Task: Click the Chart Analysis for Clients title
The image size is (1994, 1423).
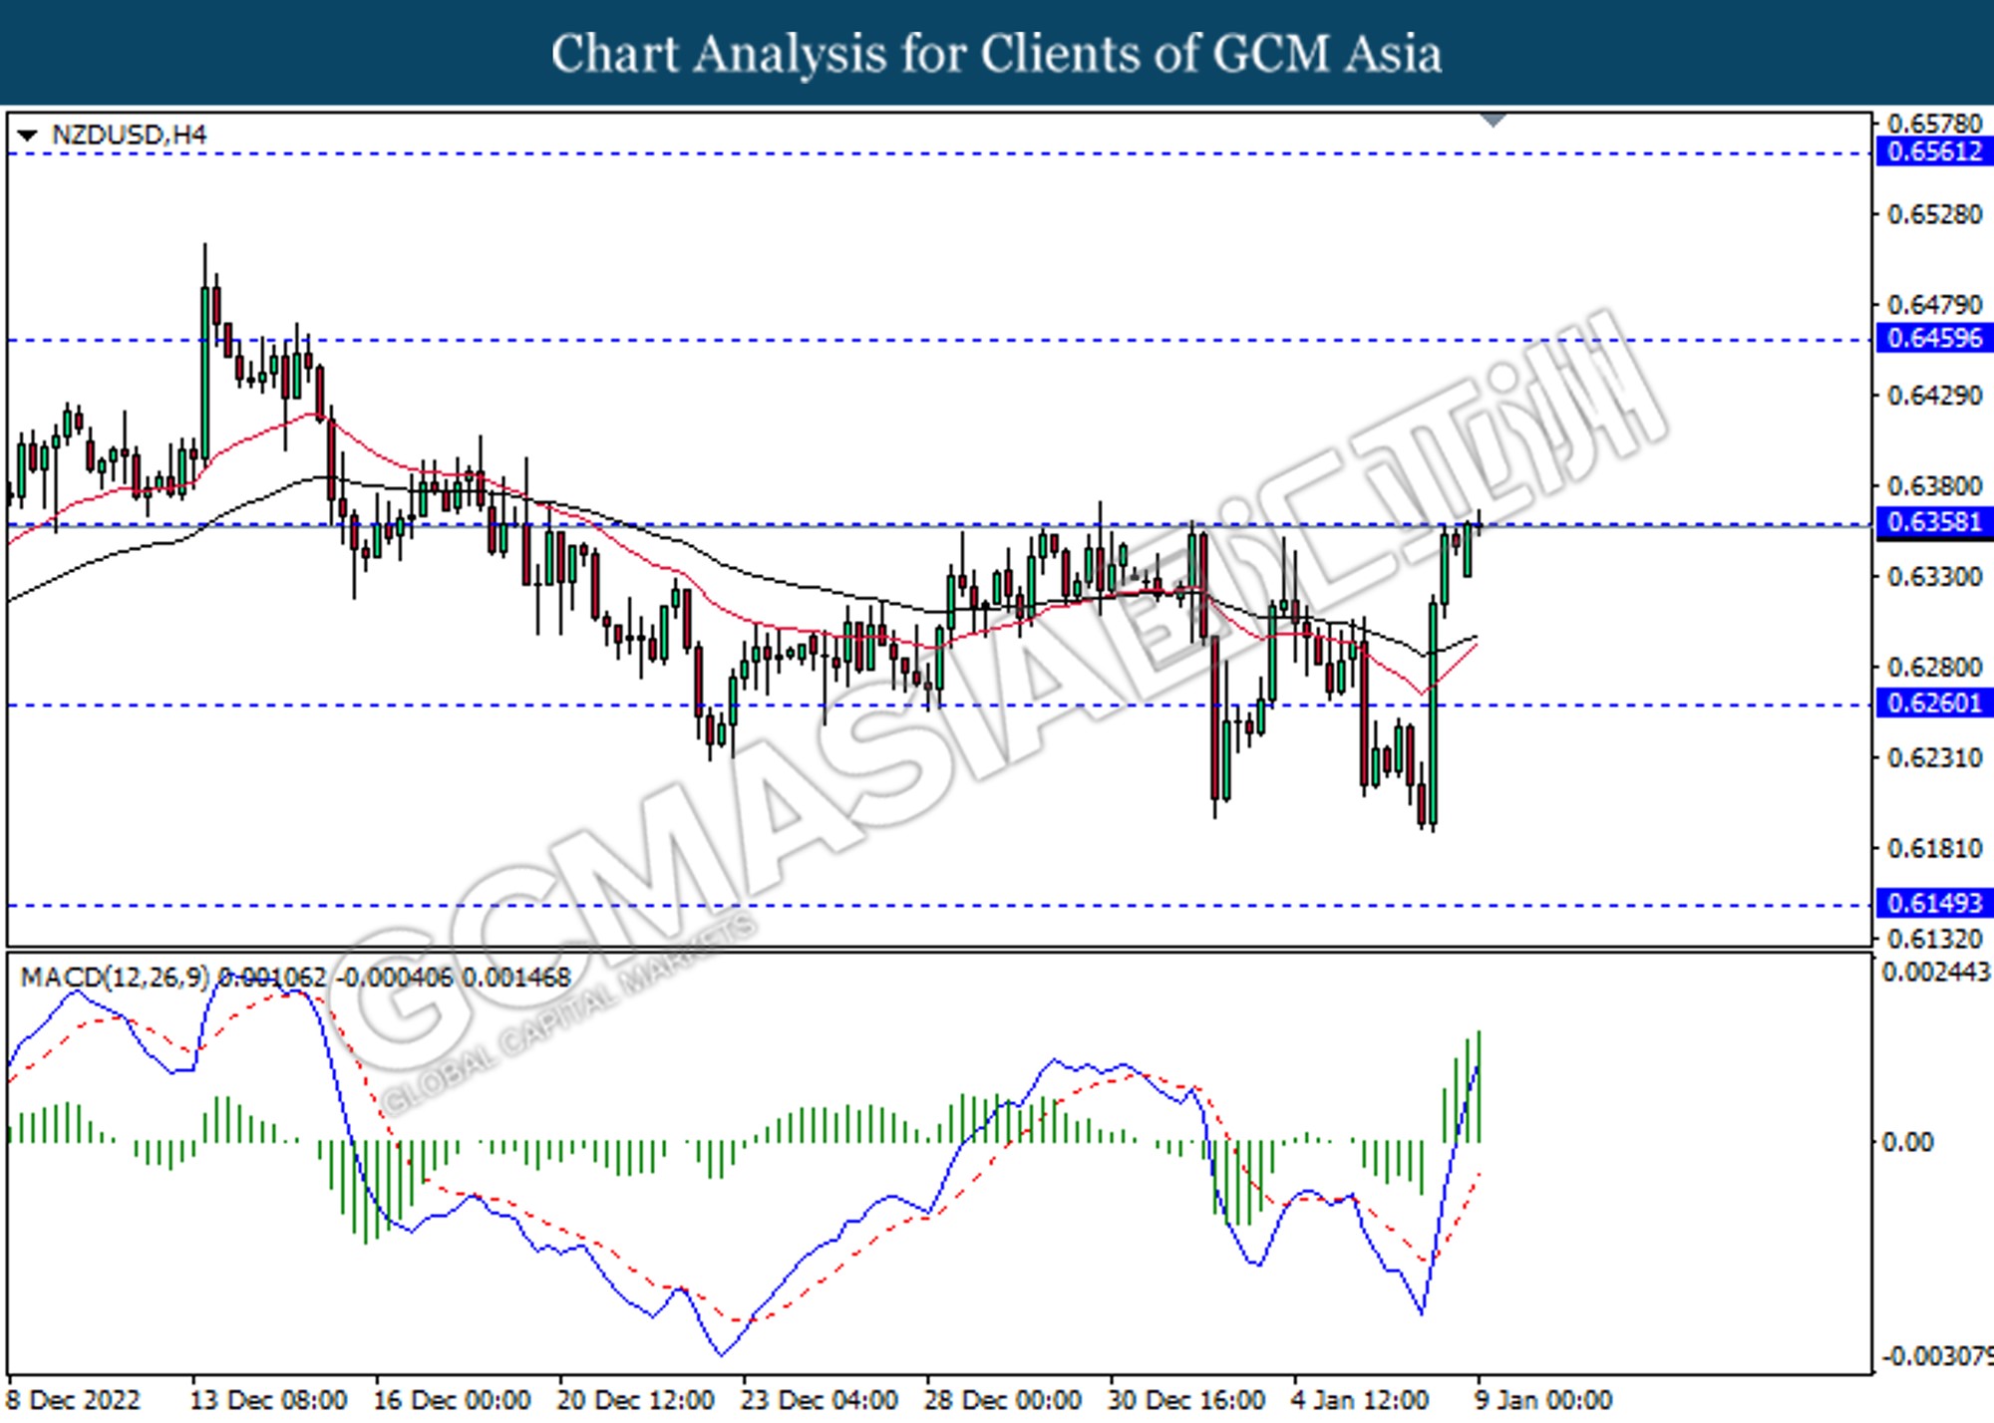Action: tap(997, 54)
